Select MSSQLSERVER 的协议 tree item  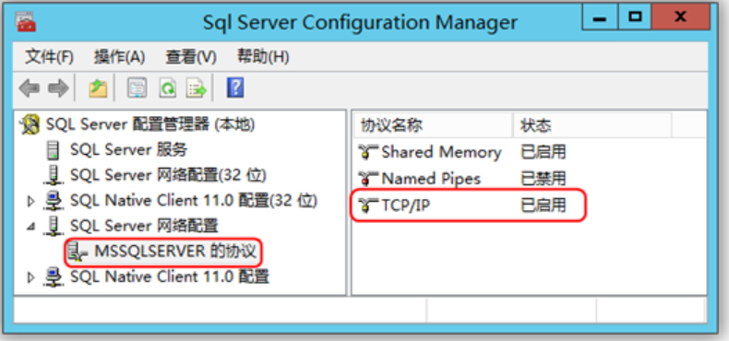click(161, 253)
